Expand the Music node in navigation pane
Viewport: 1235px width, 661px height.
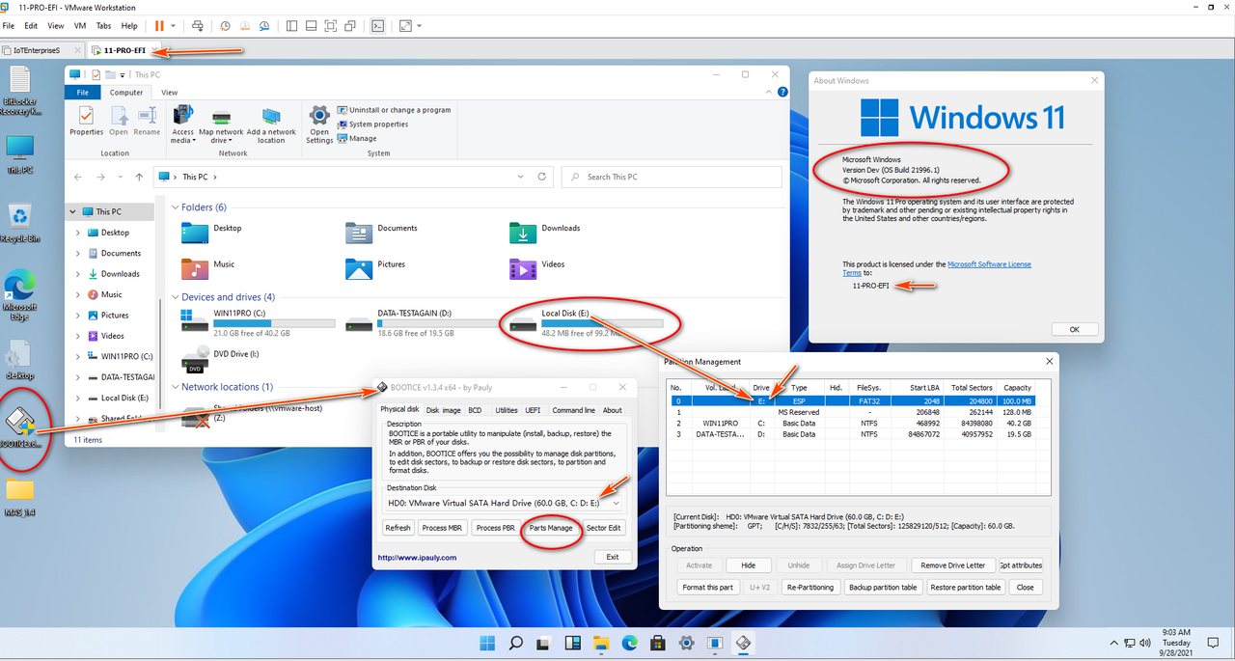coord(78,294)
